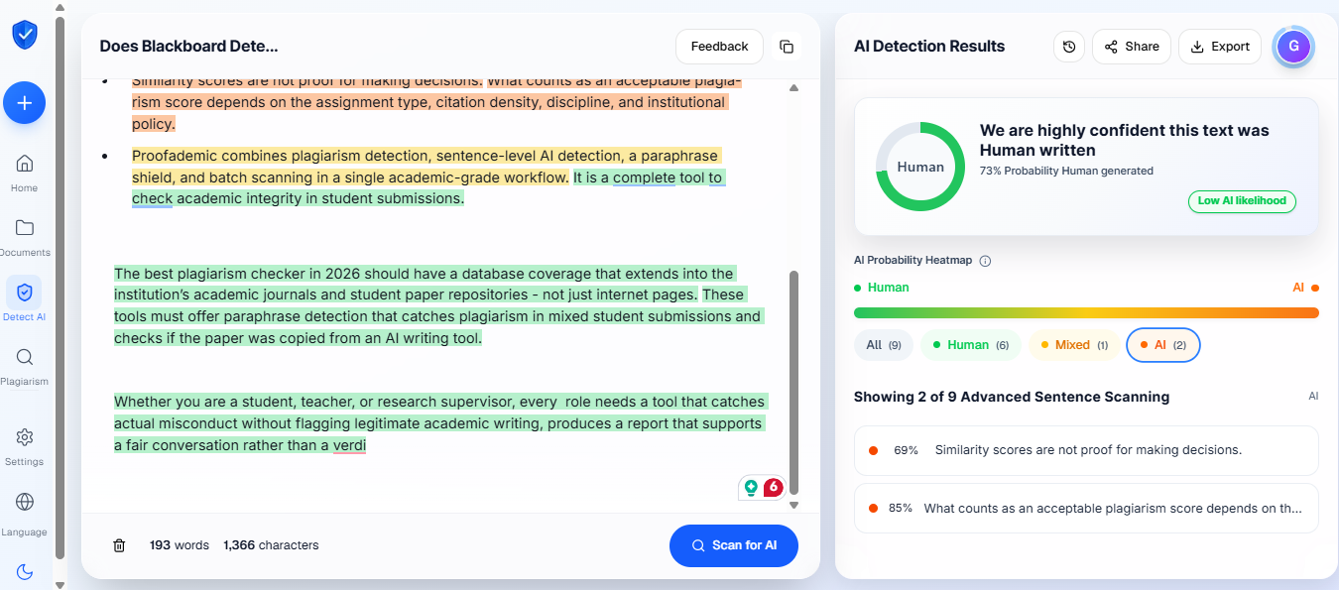Click the Export button
The height and width of the screenshot is (590, 1339).
1220,47
